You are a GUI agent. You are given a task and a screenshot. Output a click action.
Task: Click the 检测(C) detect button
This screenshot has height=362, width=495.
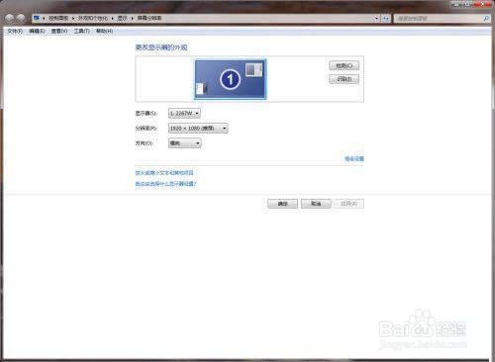point(344,65)
